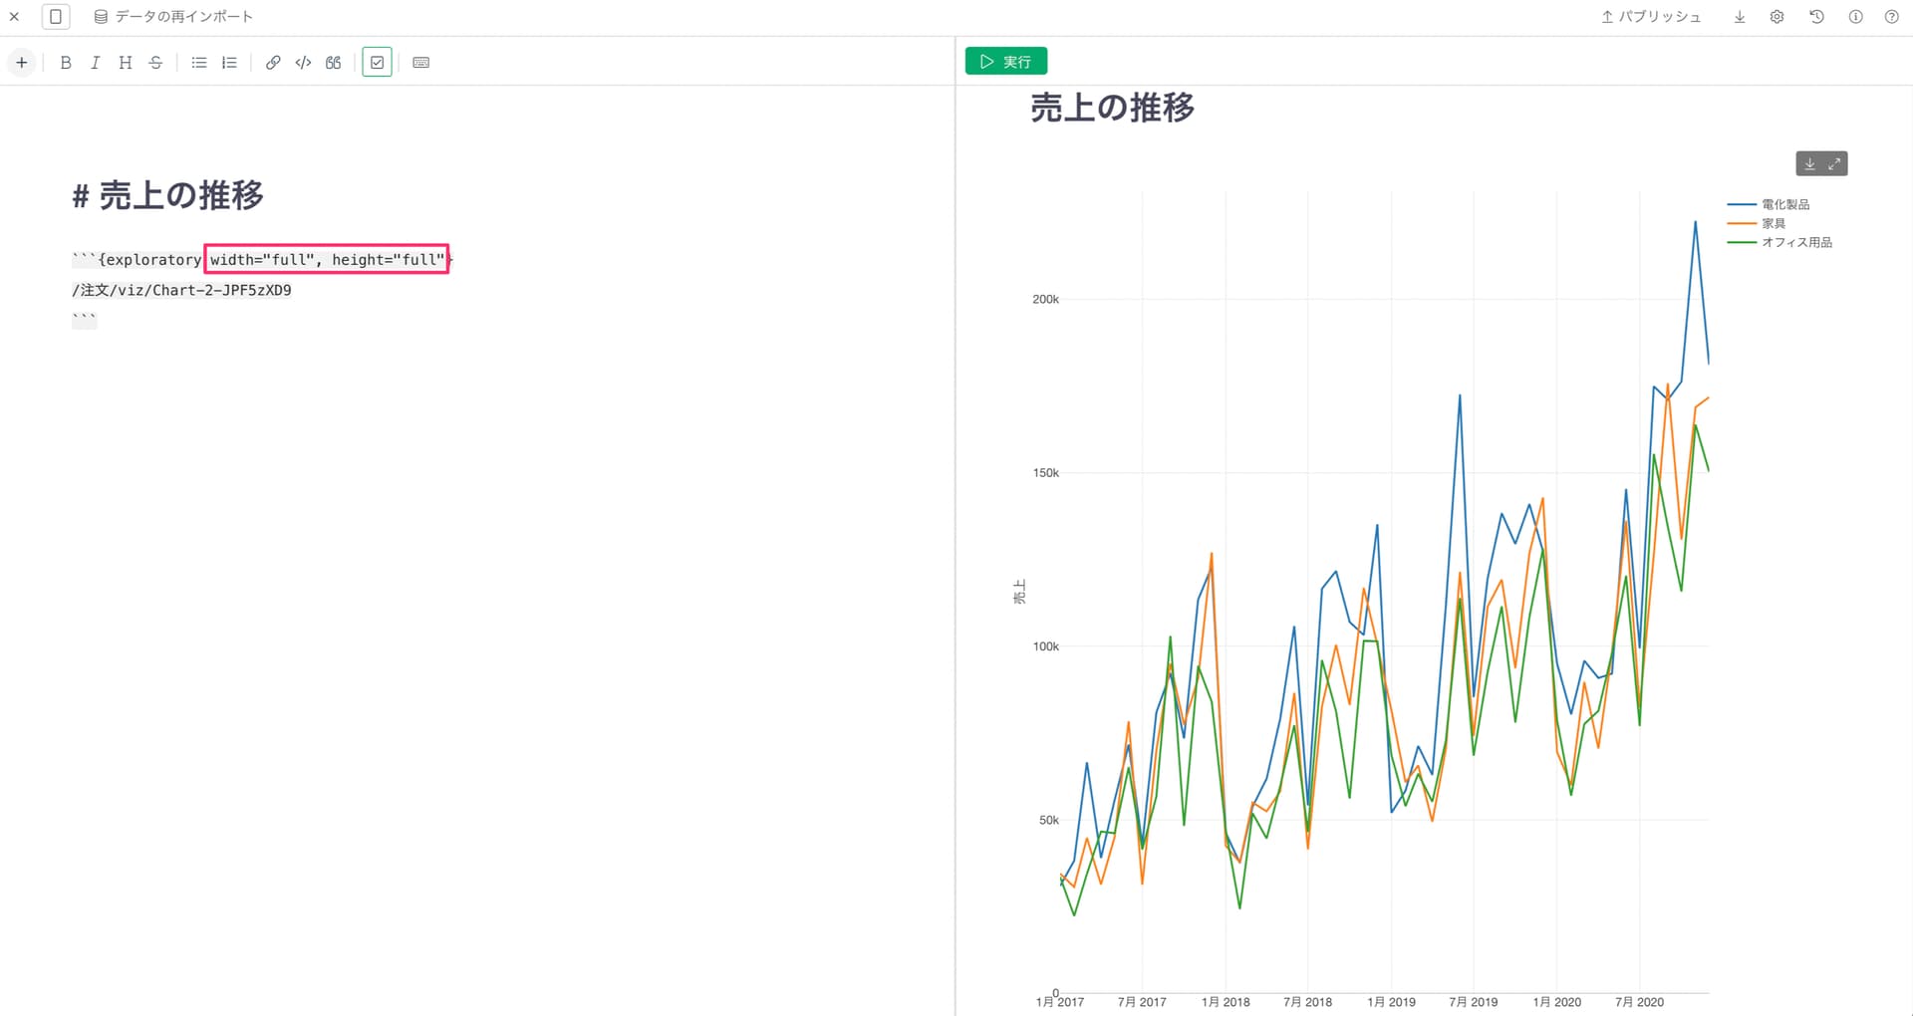Apply bold formatting

click(66, 63)
